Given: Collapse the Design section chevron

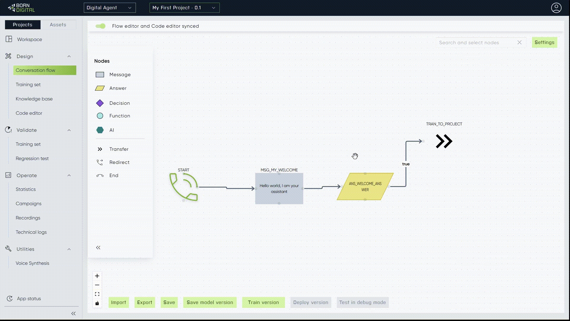Looking at the screenshot, I should point(69,56).
